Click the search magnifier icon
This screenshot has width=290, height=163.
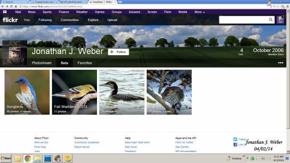point(271,19)
